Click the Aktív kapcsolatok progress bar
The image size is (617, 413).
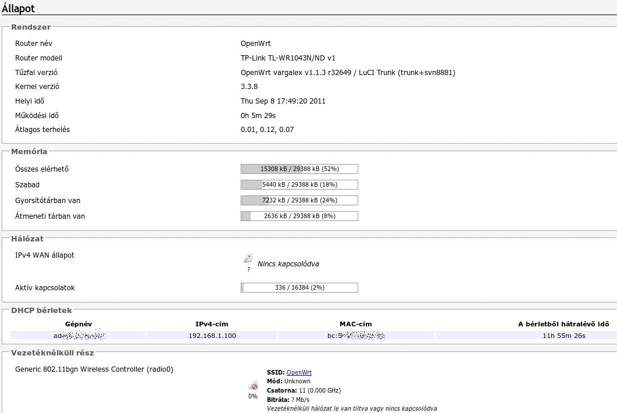pyautogui.click(x=299, y=288)
